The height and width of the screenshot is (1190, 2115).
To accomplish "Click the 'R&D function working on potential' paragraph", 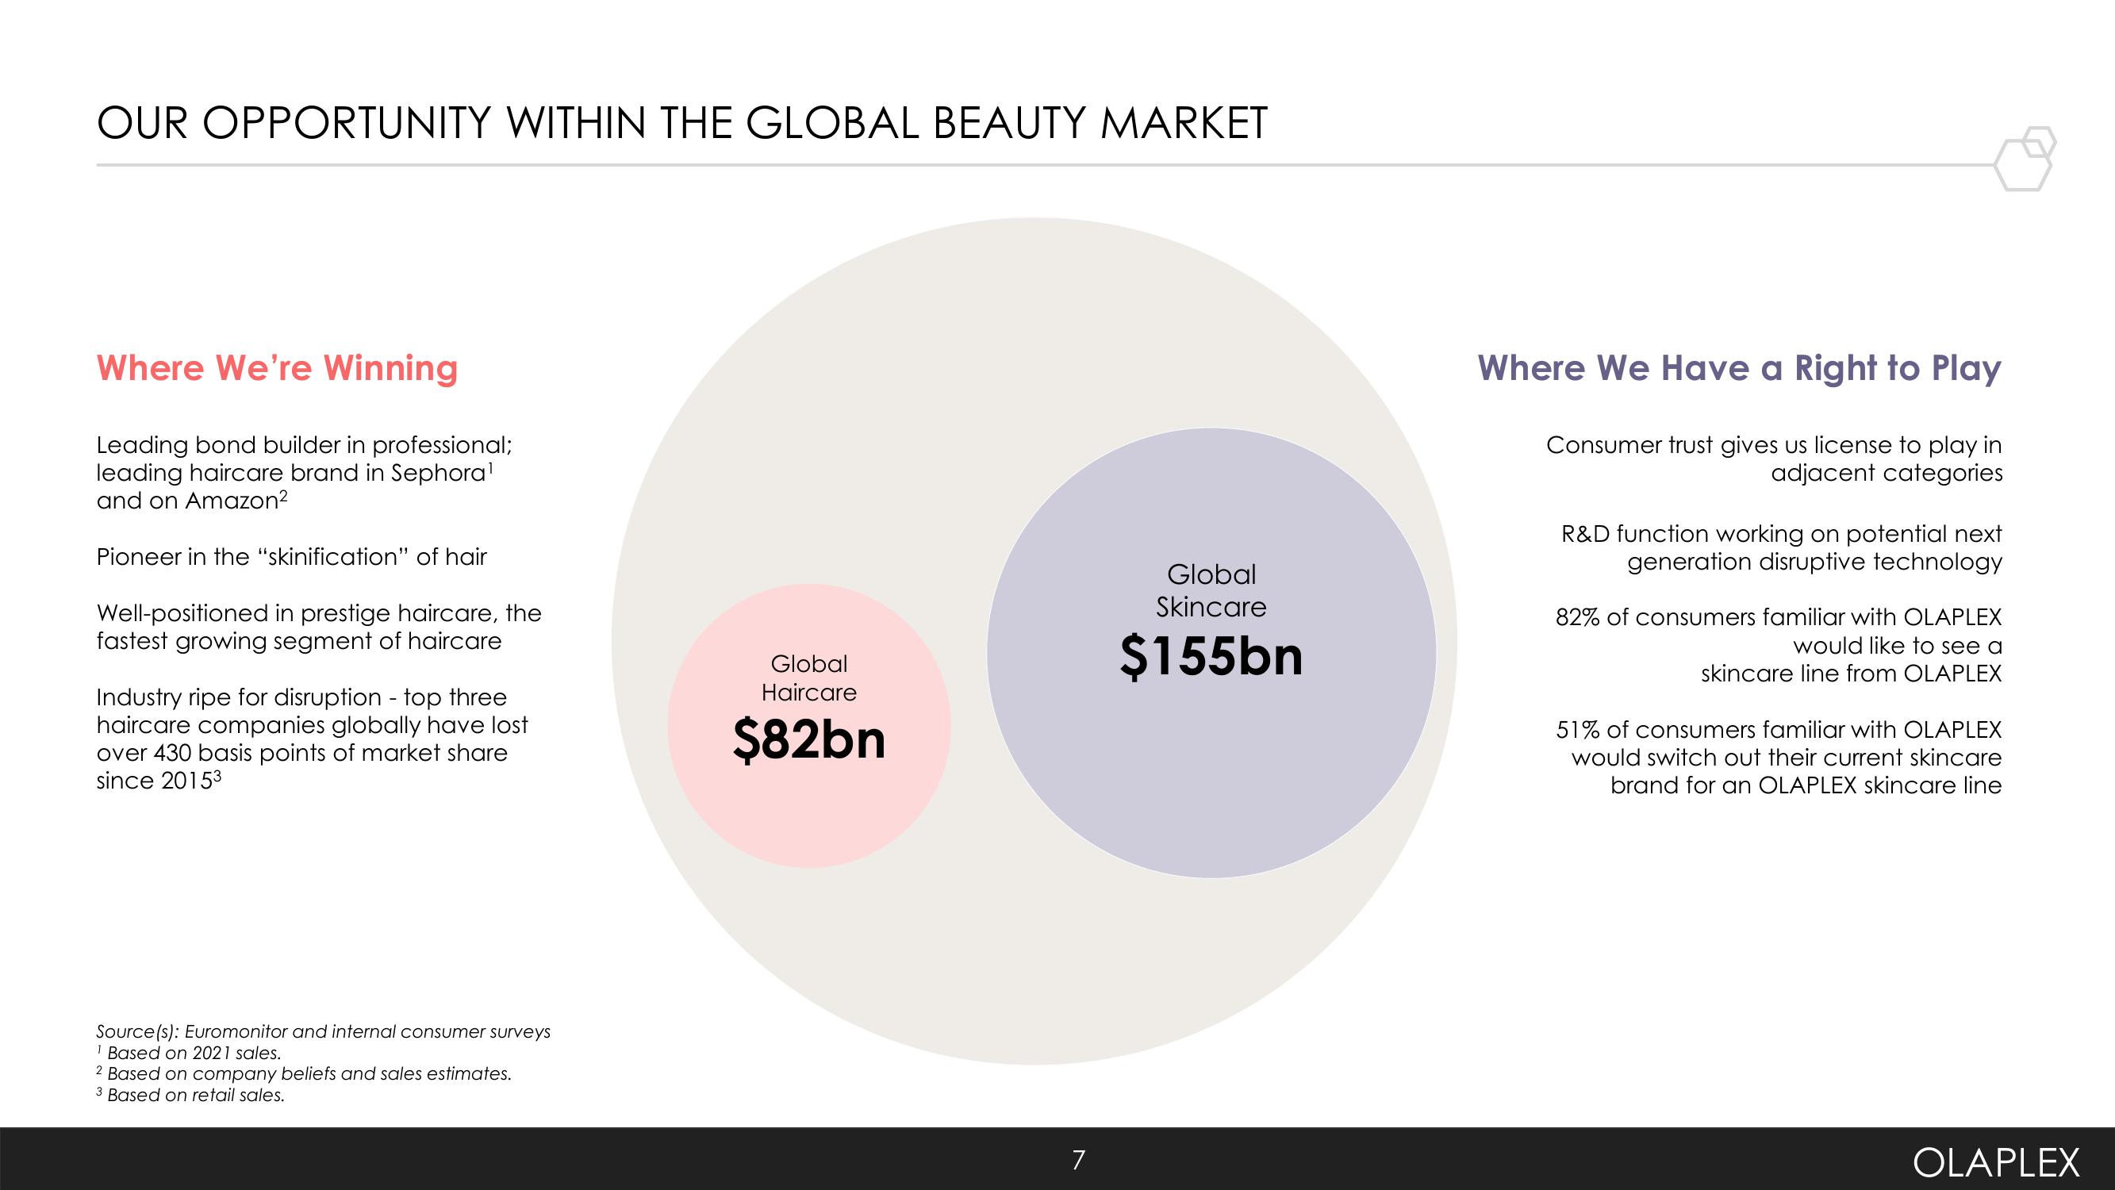I will click(1782, 547).
